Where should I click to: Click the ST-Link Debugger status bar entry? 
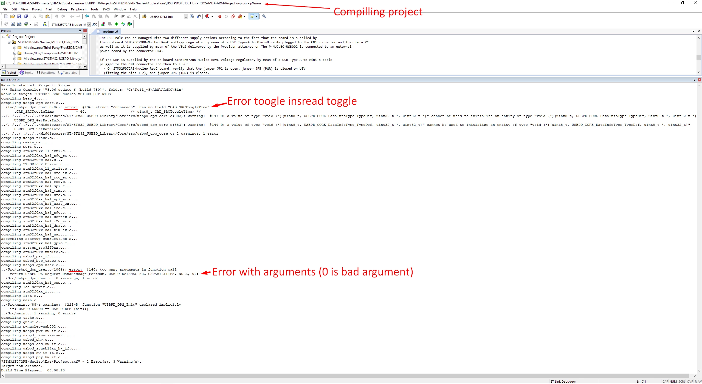pos(563,382)
